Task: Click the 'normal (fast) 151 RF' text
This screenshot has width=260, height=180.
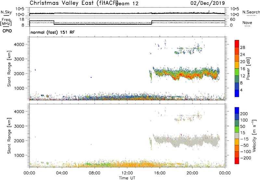Action: tap(53, 32)
